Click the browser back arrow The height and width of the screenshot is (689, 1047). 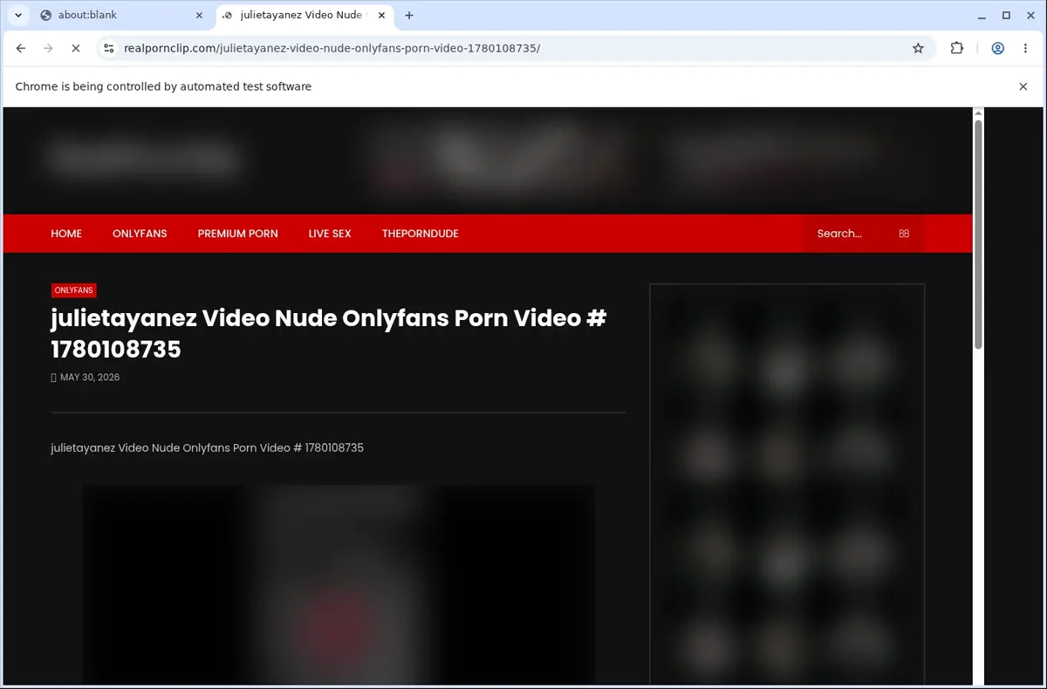21,49
